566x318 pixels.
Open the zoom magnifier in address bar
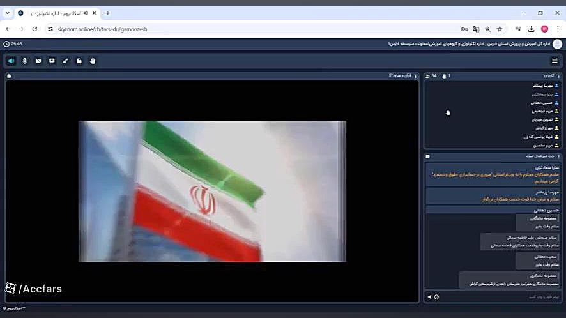click(487, 29)
